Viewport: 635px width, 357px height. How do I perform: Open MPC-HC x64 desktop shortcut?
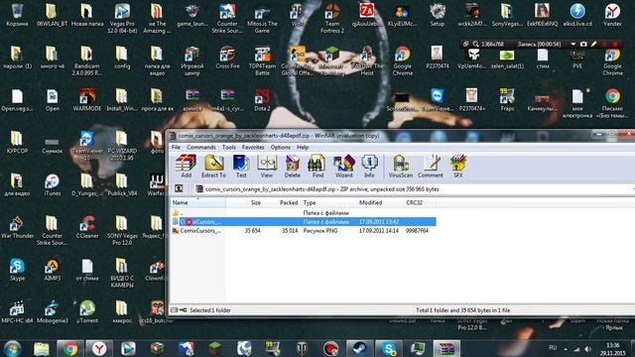[17, 311]
